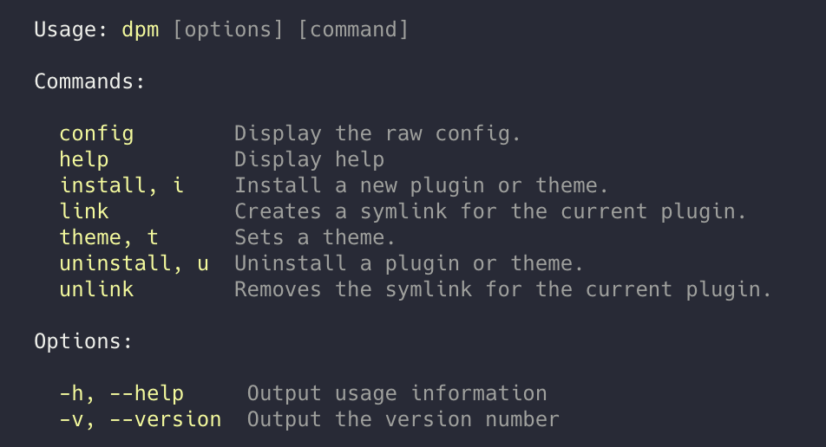Click the '-v, --version' option

pyautogui.click(x=140, y=419)
